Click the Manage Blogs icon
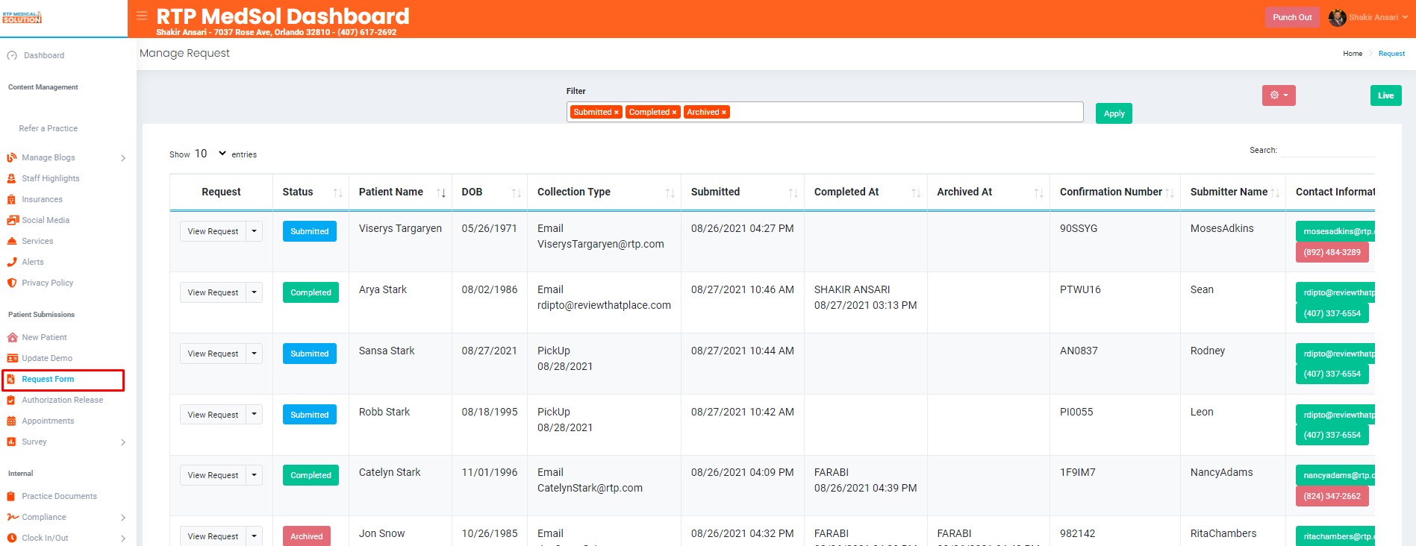The width and height of the screenshot is (1416, 546). 12,157
